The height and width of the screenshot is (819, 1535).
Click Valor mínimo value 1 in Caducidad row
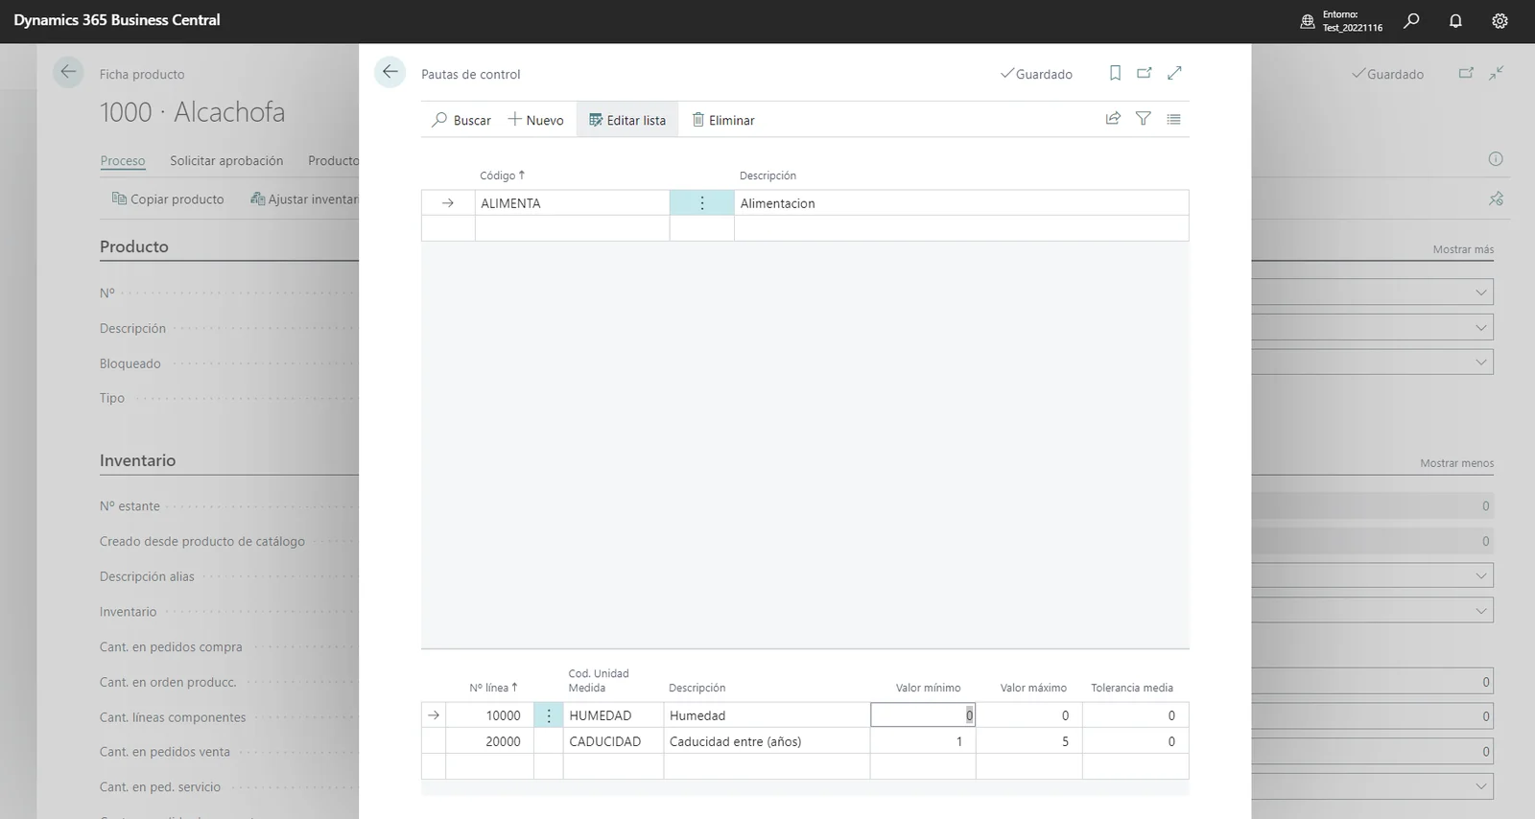pos(923,741)
